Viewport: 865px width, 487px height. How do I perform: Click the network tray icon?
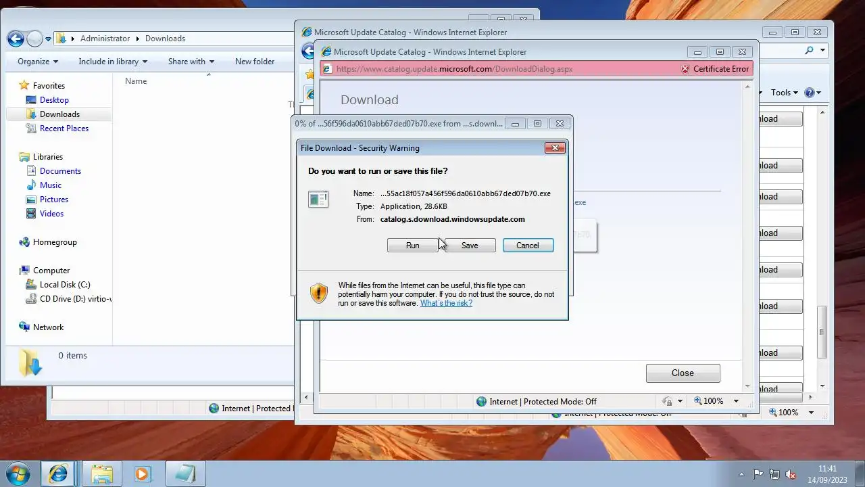[774, 475]
